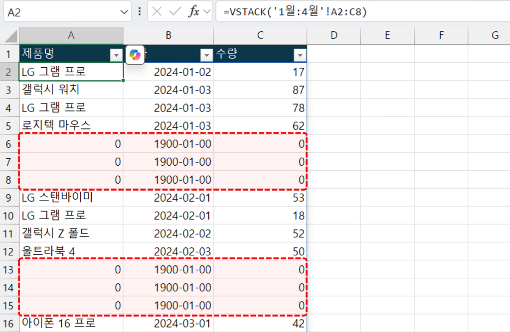This screenshot has height=332, width=510.
Task: Click date cell 2024-02-02
Action: click(168, 233)
